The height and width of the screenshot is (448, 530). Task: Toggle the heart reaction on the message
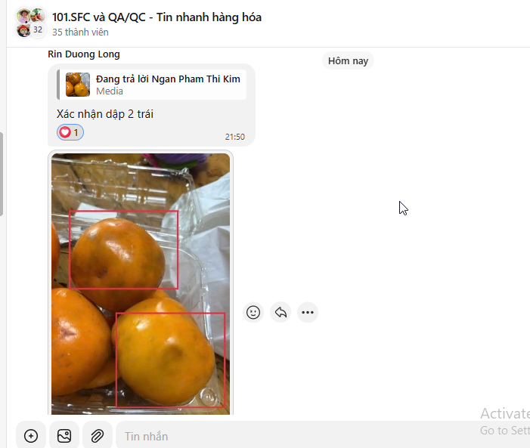click(70, 132)
